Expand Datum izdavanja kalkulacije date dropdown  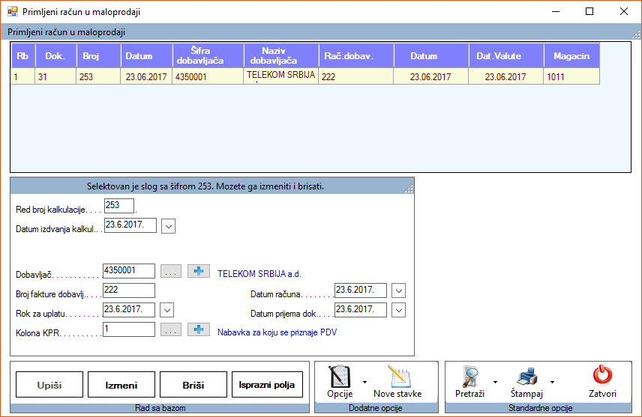coord(168,226)
